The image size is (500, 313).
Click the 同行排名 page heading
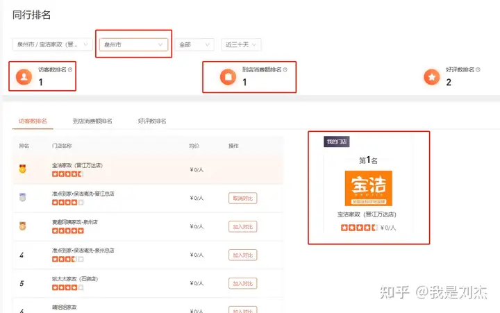(31, 15)
